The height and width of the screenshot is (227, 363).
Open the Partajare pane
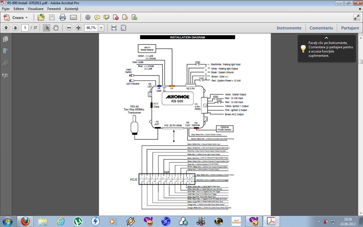350,28
